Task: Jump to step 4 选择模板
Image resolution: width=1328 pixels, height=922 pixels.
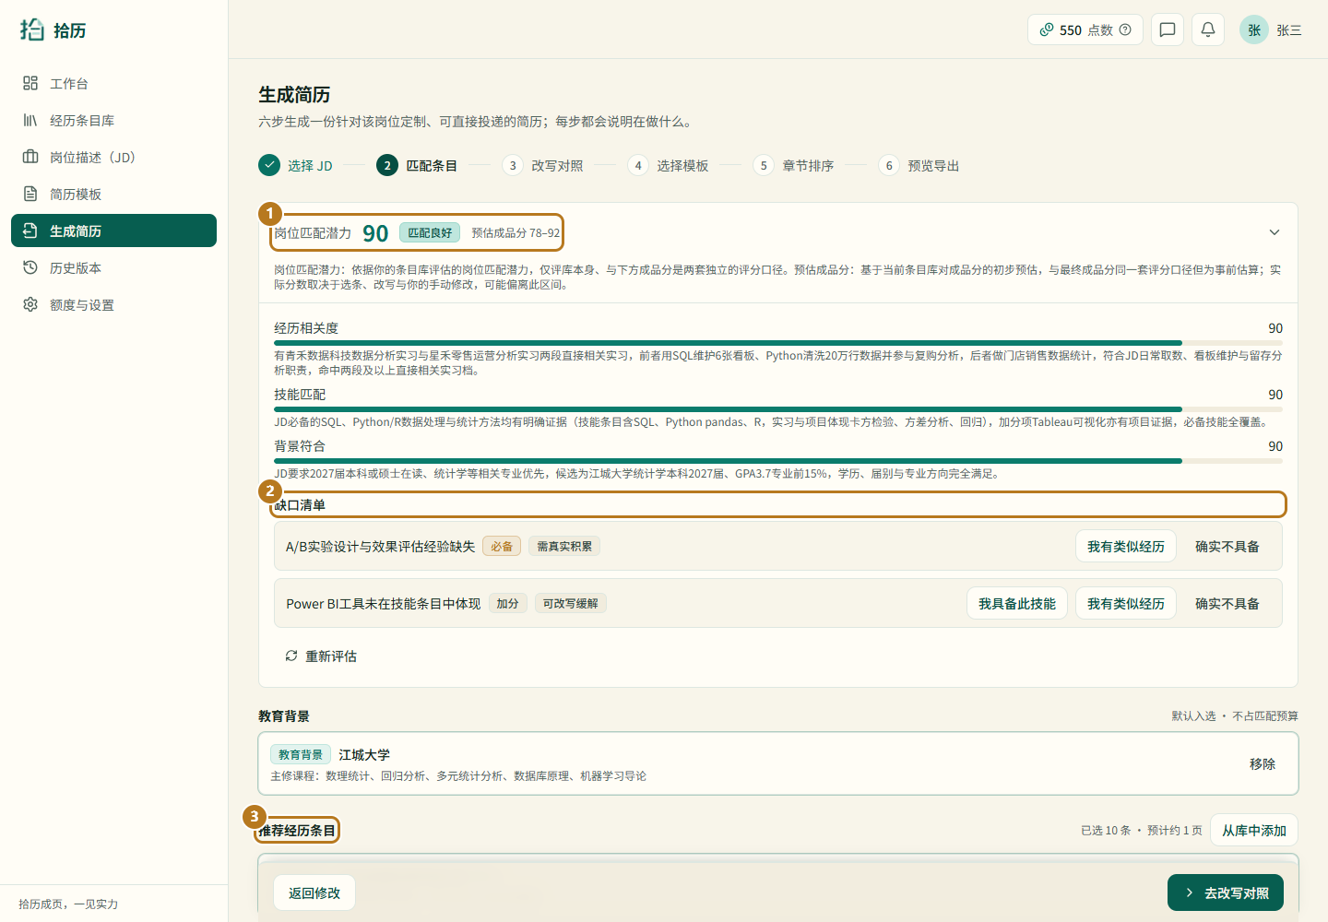Action: 668,165
